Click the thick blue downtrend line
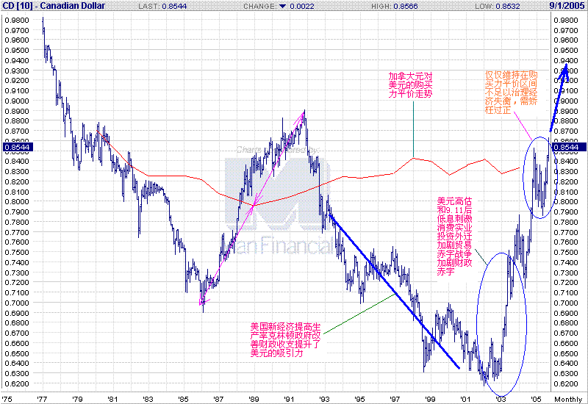 point(394,291)
